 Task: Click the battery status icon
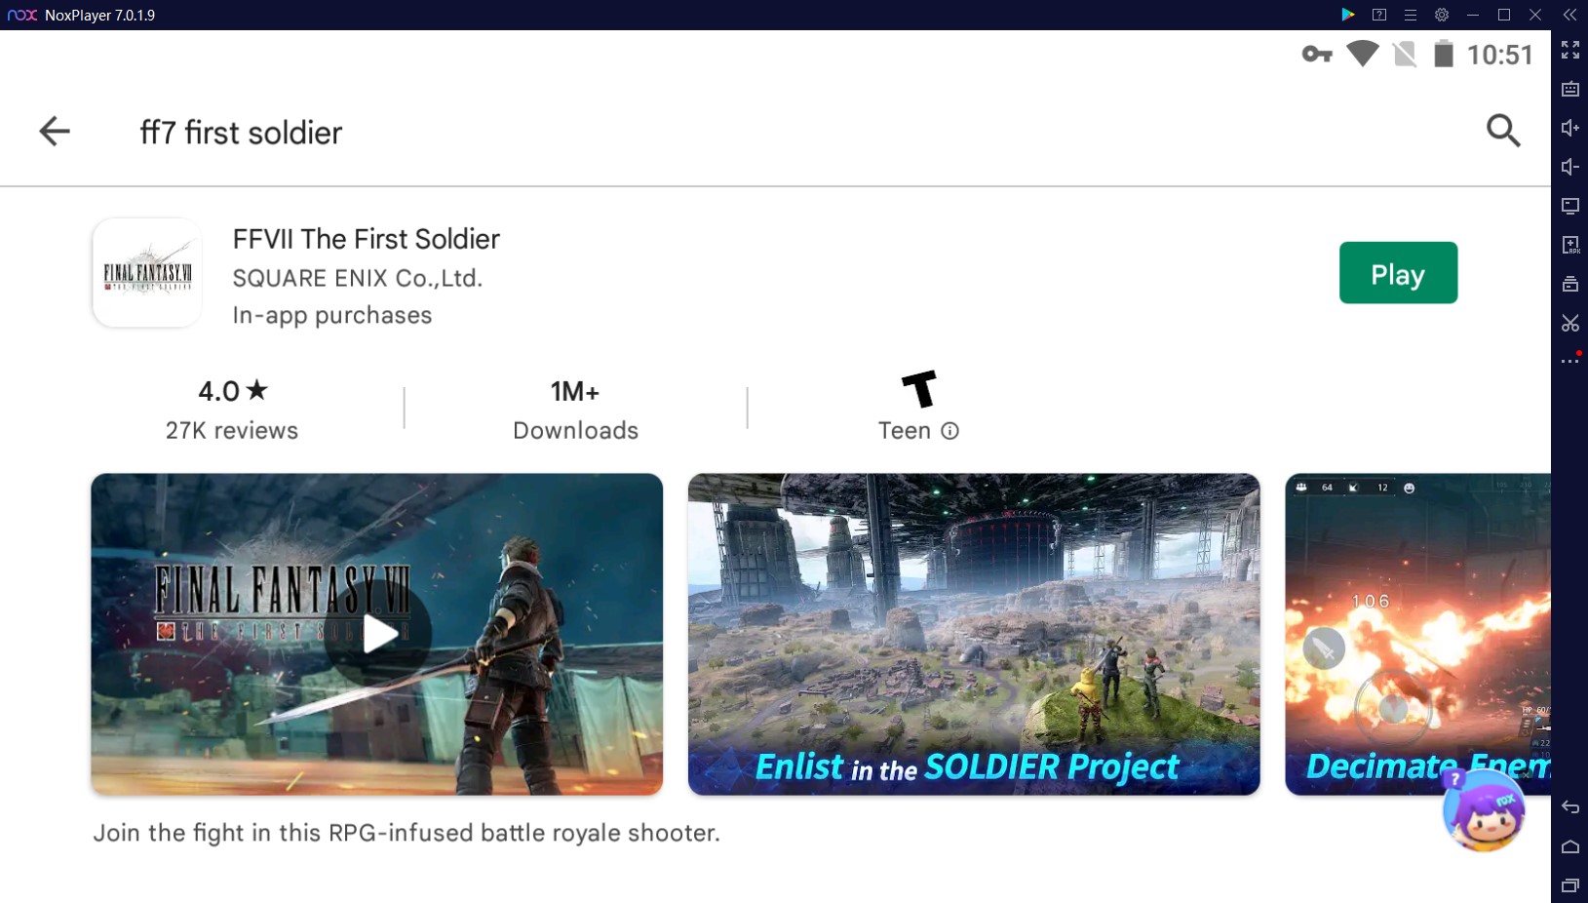pyautogui.click(x=1443, y=54)
